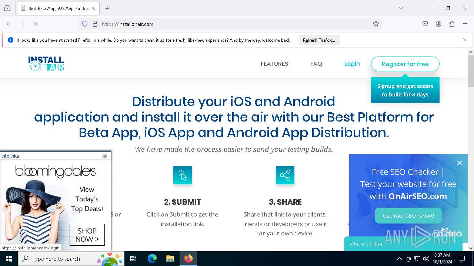
Task: Select the We have made the process subtitle
Action: 234,149
